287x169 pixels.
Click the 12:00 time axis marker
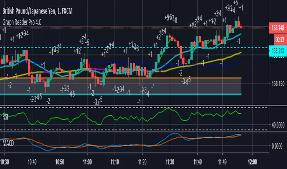[253, 162]
